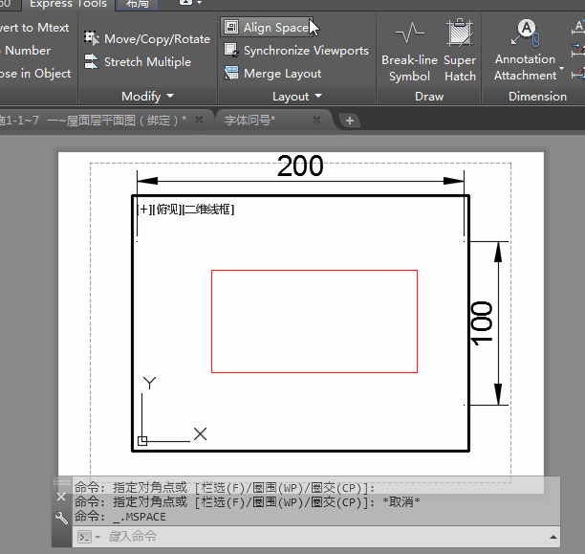Open command line customize wrench icon
Viewport: 585px width, 554px height.
point(62,518)
